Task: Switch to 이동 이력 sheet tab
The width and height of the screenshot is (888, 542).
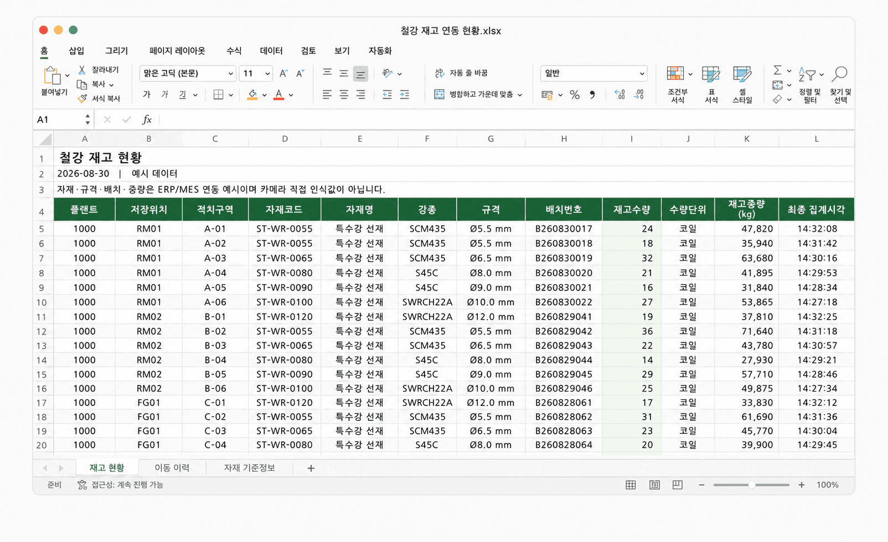Action: 172,468
